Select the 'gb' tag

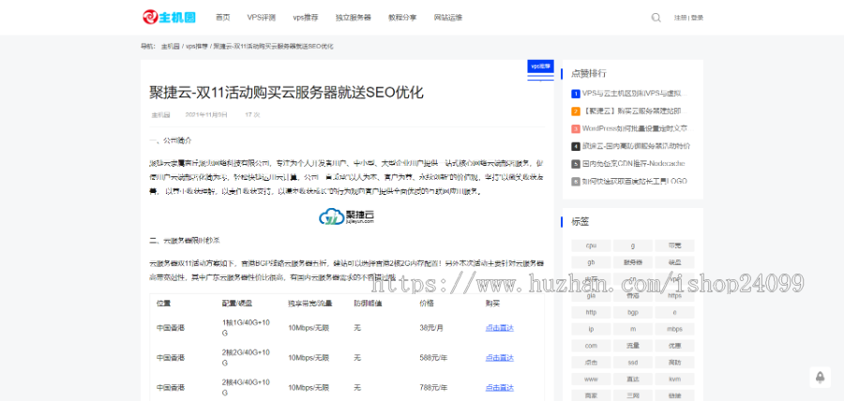(591, 262)
